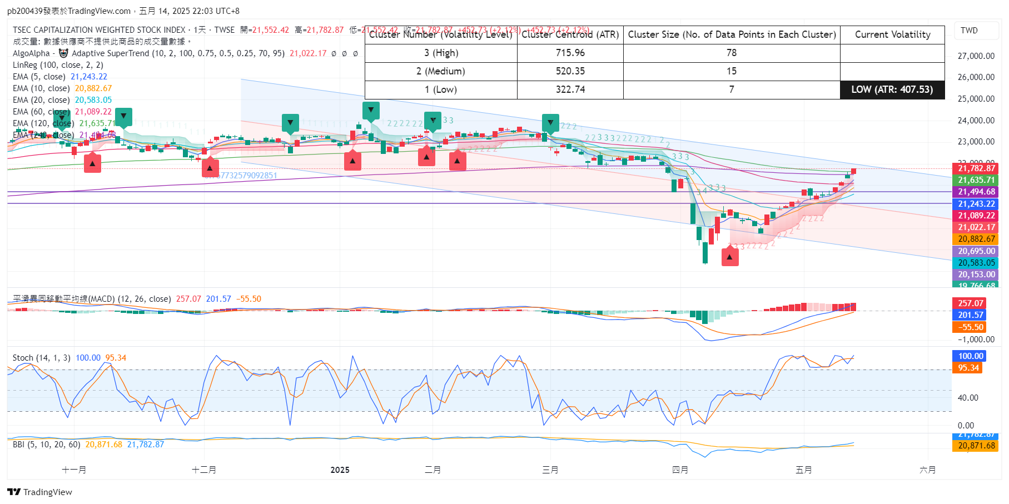Click the 20,695.00 axis price label
This screenshot has width=1009, height=504.
pyautogui.click(x=976, y=251)
